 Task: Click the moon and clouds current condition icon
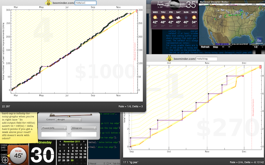tap(174, 5)
